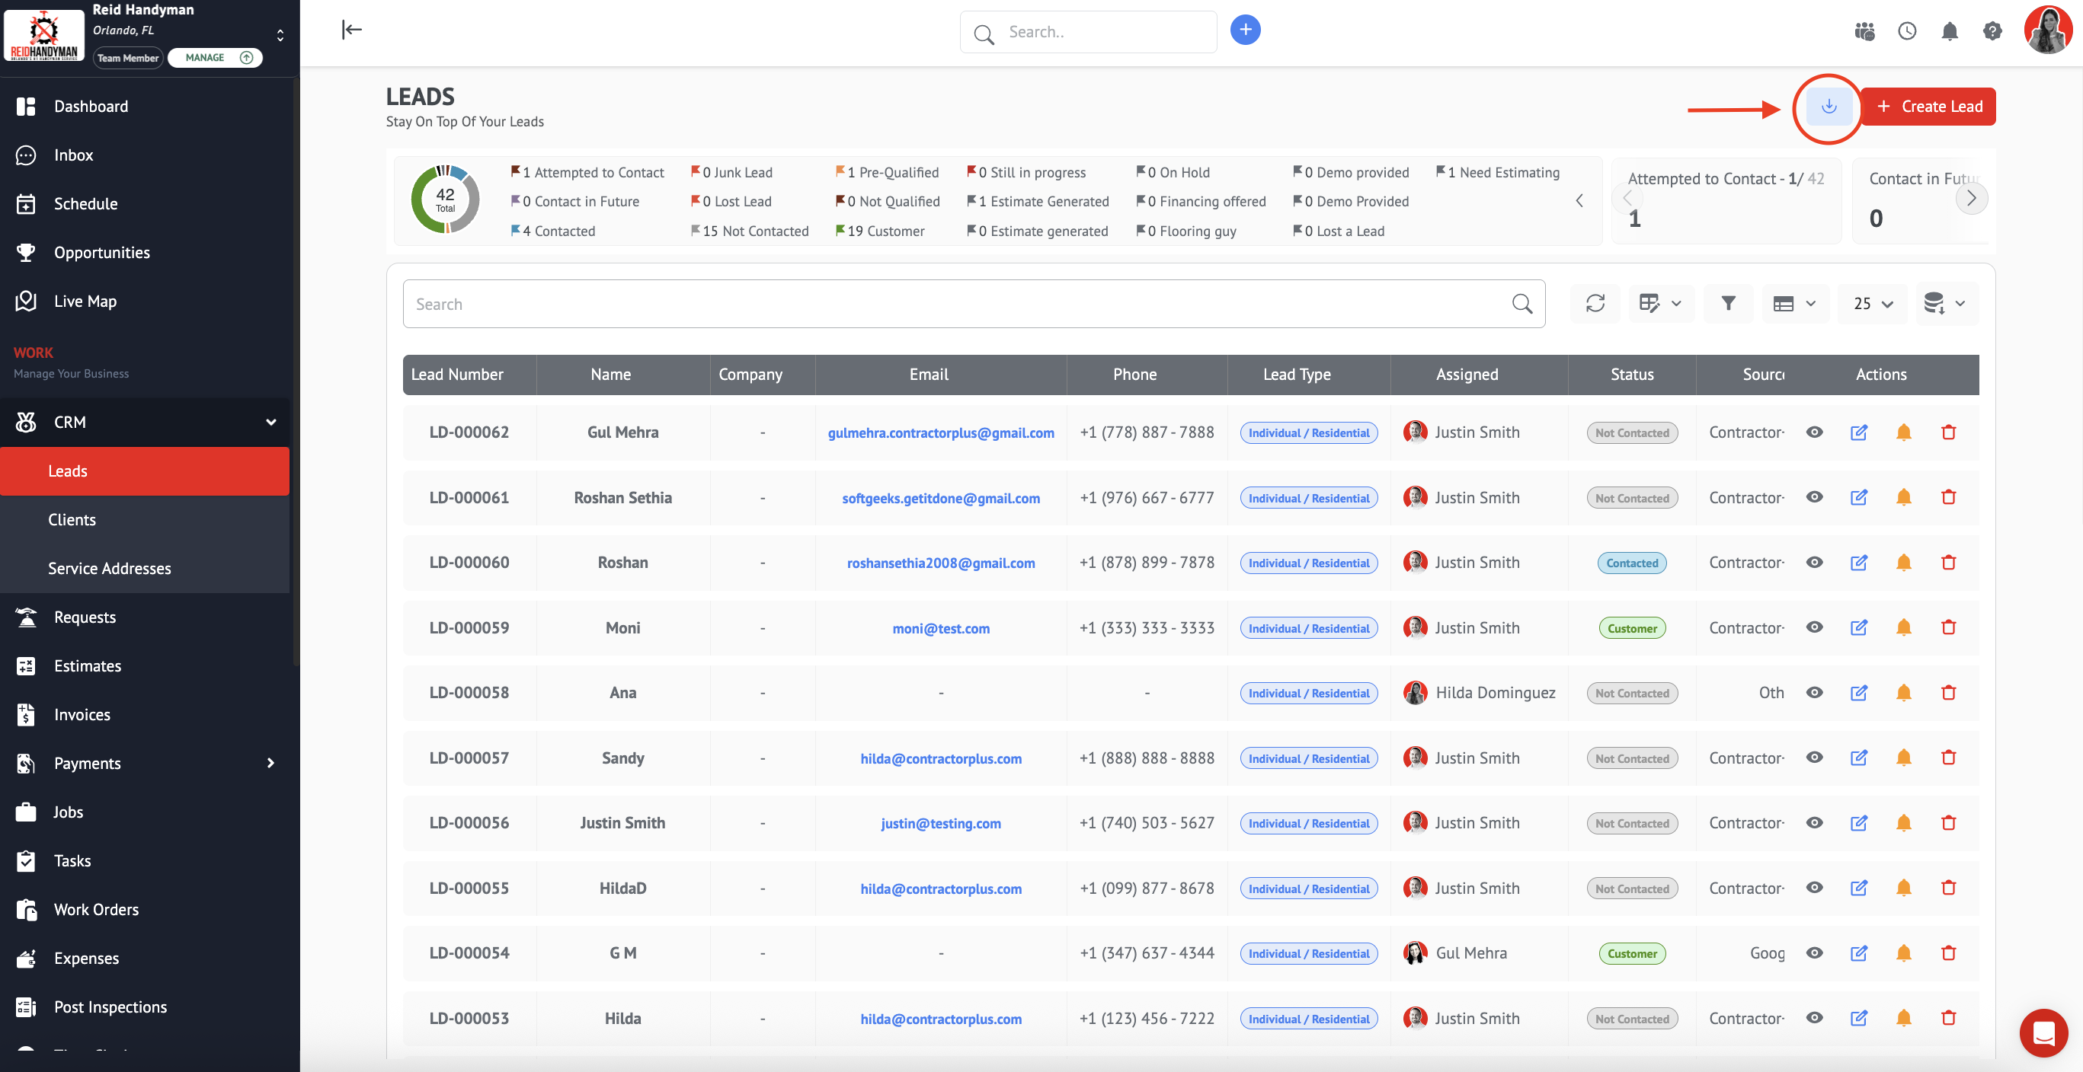Delete lead LD-000060 Roshan
2083x1072 pixels.
tap(1948, 562)
